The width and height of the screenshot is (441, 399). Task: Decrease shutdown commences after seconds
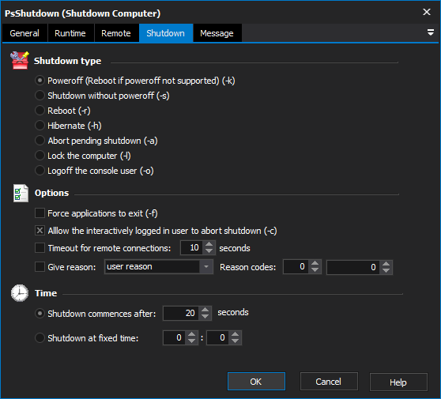coord(205,317)
